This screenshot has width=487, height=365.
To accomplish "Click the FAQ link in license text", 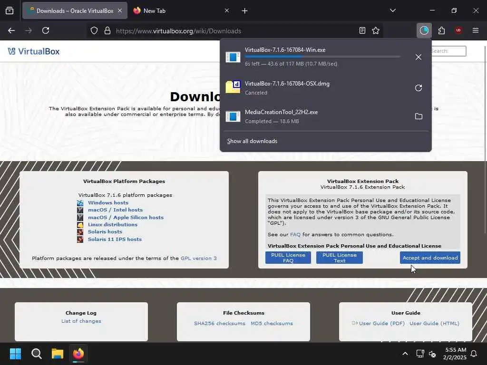I will 295,235.
